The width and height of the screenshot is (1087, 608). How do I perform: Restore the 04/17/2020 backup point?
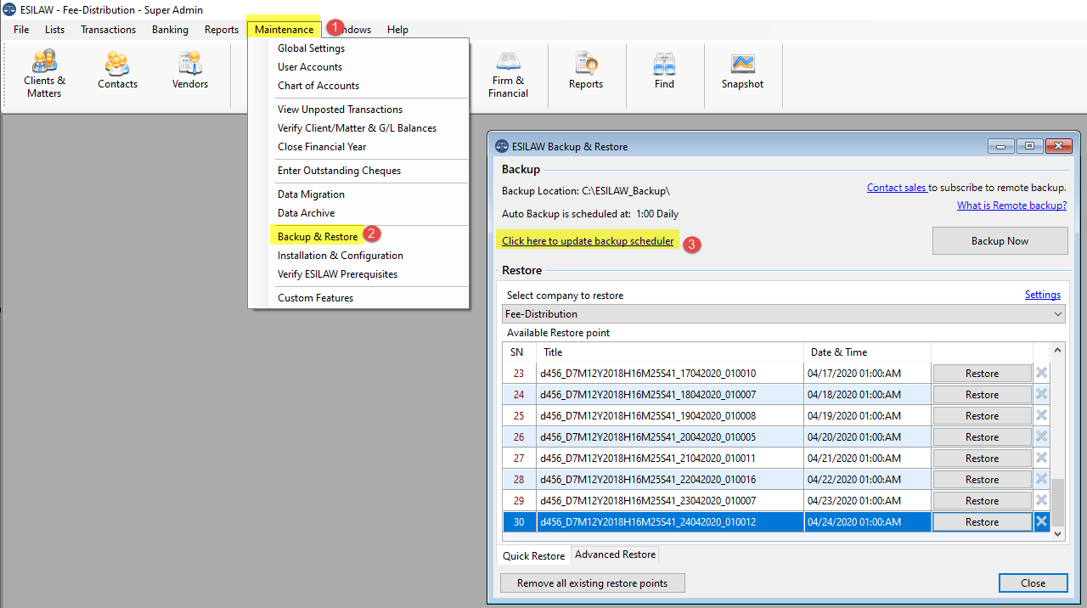coord(982,374)
